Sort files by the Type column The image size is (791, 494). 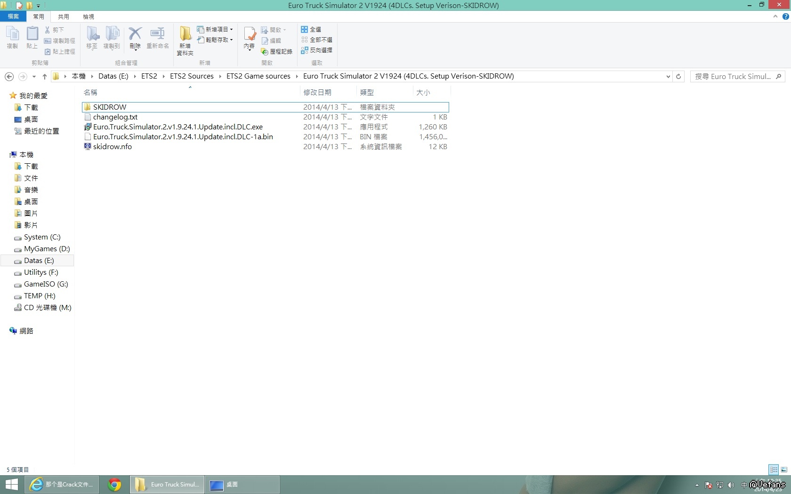click(x=385, y=92)
